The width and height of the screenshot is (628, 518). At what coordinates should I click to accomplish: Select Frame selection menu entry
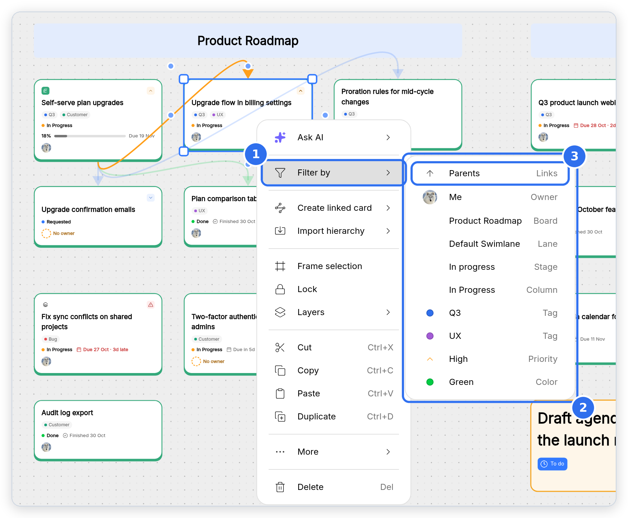[x=334, y=266]
